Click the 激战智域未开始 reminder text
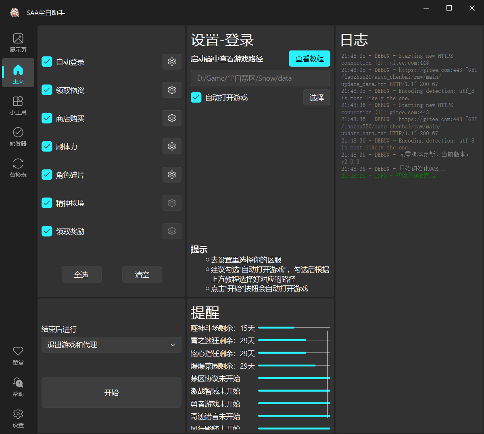Viewport: 484px width, 434px height. tap(215, 391)
